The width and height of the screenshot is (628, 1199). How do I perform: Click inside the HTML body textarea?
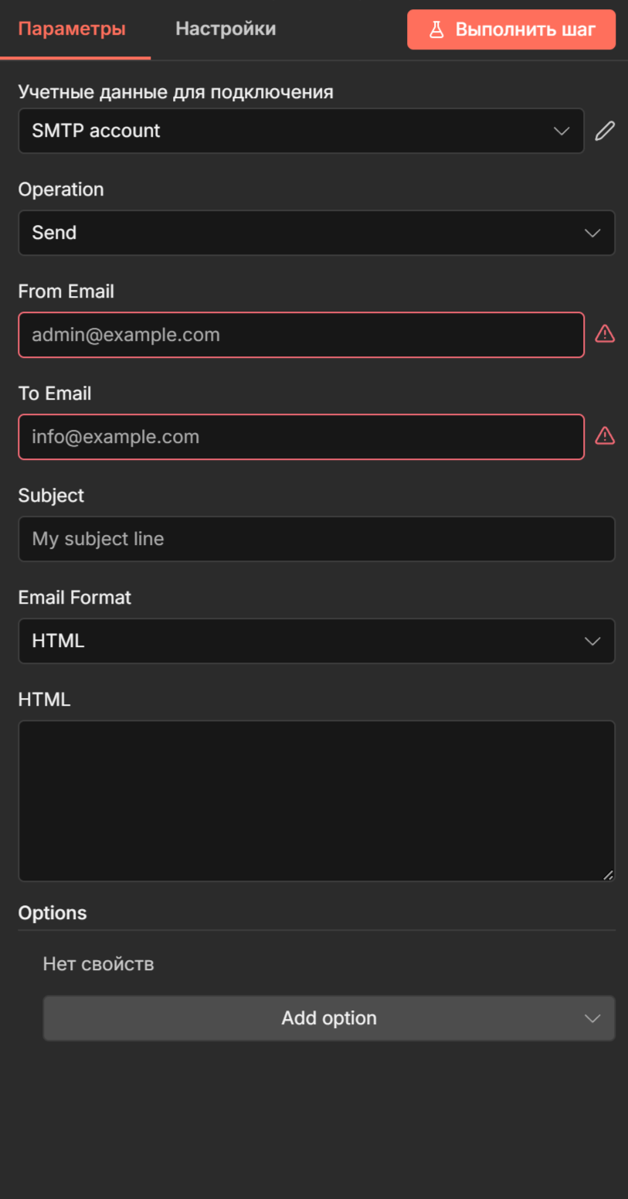pos(316,800)
